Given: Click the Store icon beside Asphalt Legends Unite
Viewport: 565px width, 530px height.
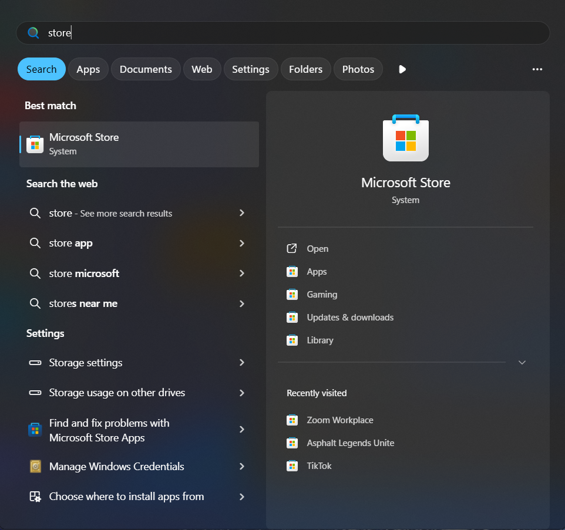Looking at the screenshot, I should 292,443.
